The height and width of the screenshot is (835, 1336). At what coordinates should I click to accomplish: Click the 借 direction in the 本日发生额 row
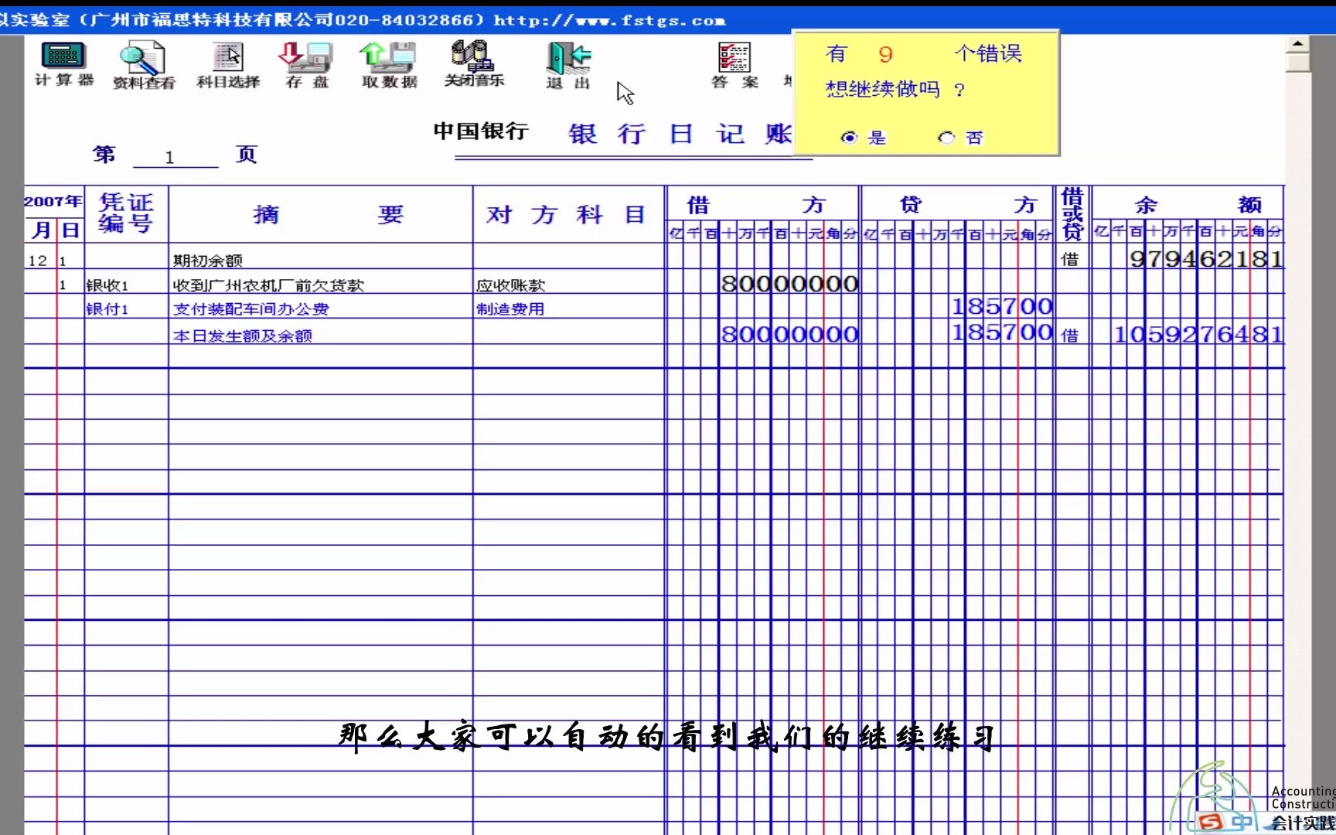pos(1070,335)
